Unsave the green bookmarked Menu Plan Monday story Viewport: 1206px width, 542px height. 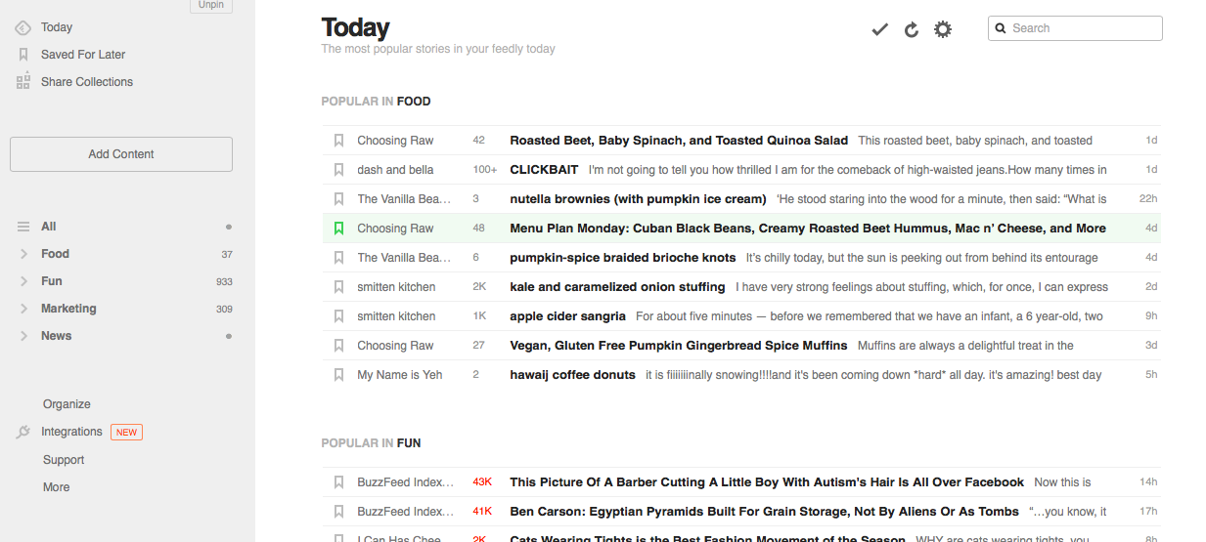(338, 229)
